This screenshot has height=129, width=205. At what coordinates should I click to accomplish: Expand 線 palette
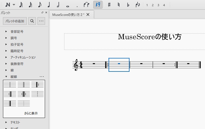[6, 70]
